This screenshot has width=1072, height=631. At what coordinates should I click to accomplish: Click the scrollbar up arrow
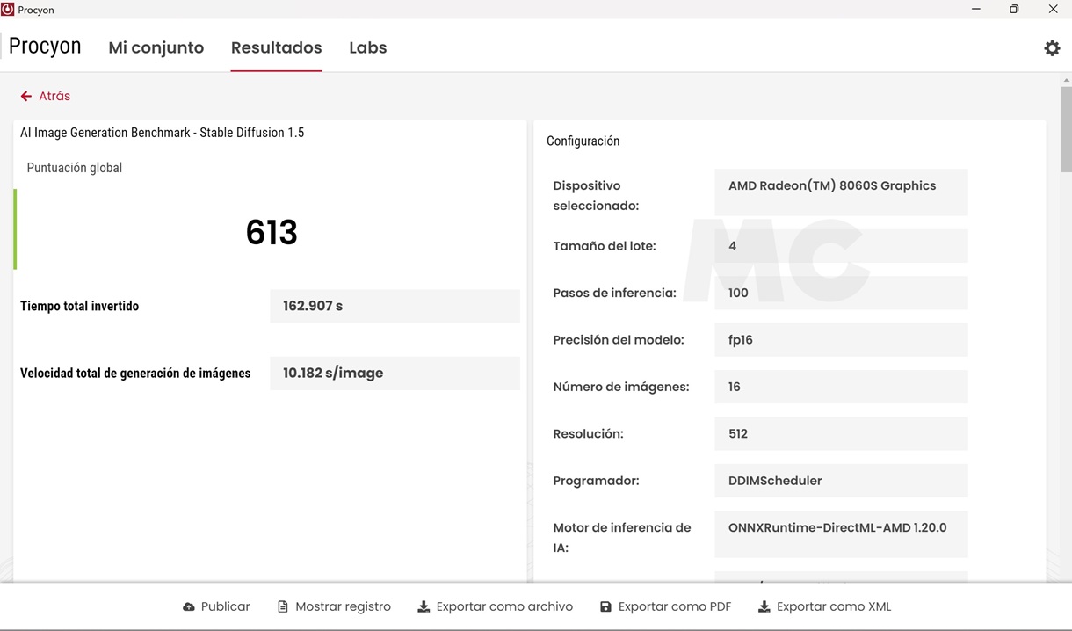tap(1066, 81)
